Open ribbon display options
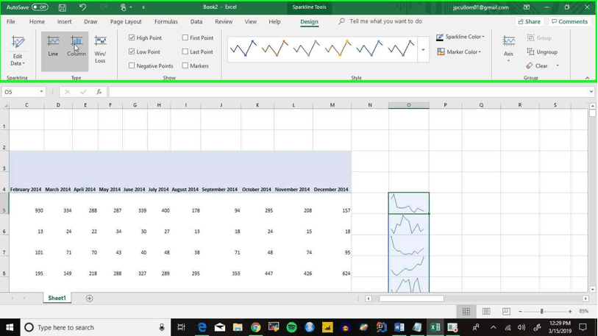Image resolution: width=598 pixels, height=336 pixels. pyautogui.click(x=527, y=7)
